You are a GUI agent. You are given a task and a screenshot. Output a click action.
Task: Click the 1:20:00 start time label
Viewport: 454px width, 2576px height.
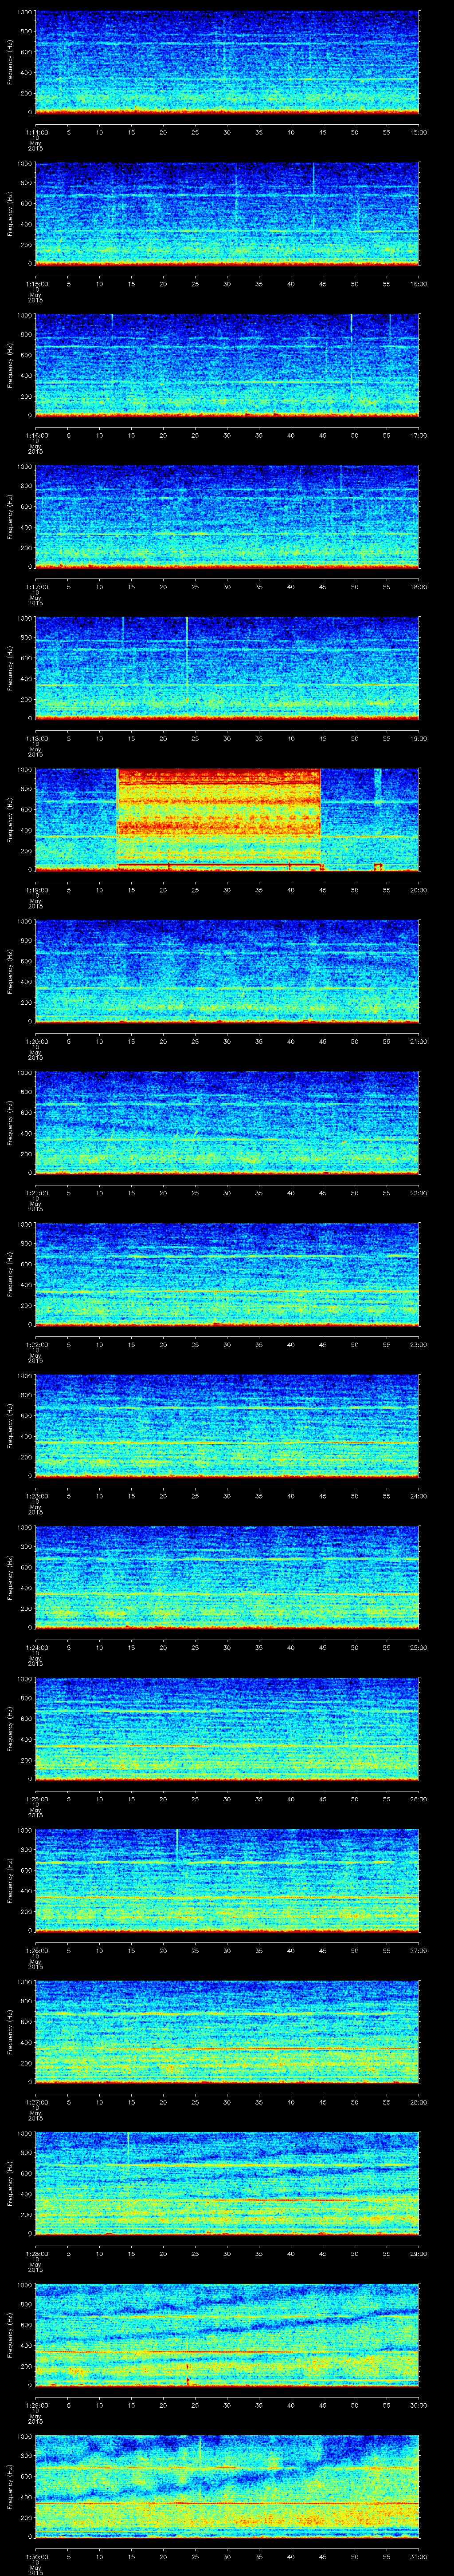(36, 1041)
